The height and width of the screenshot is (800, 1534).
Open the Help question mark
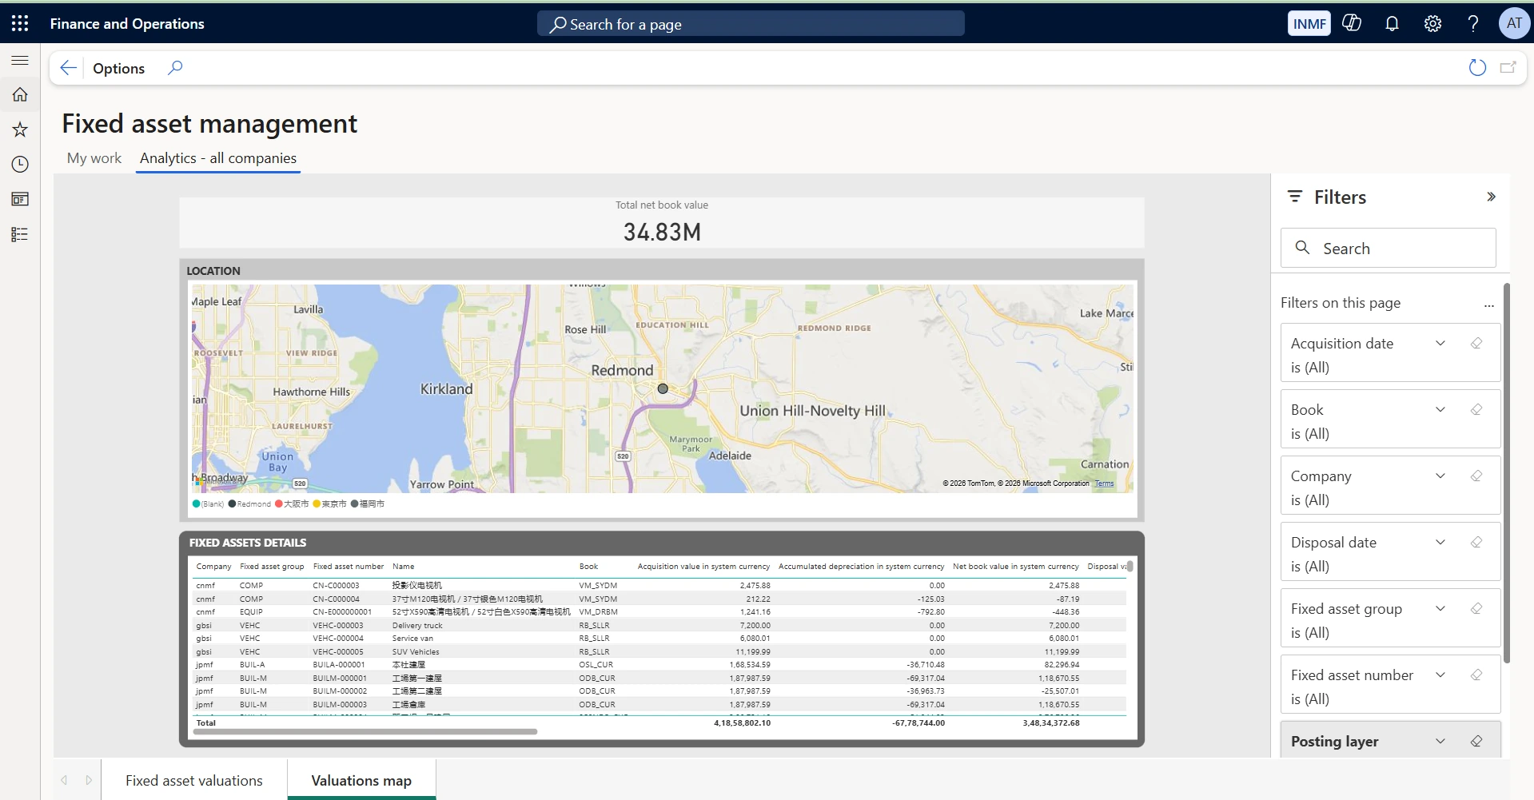tap(1472, 23)
